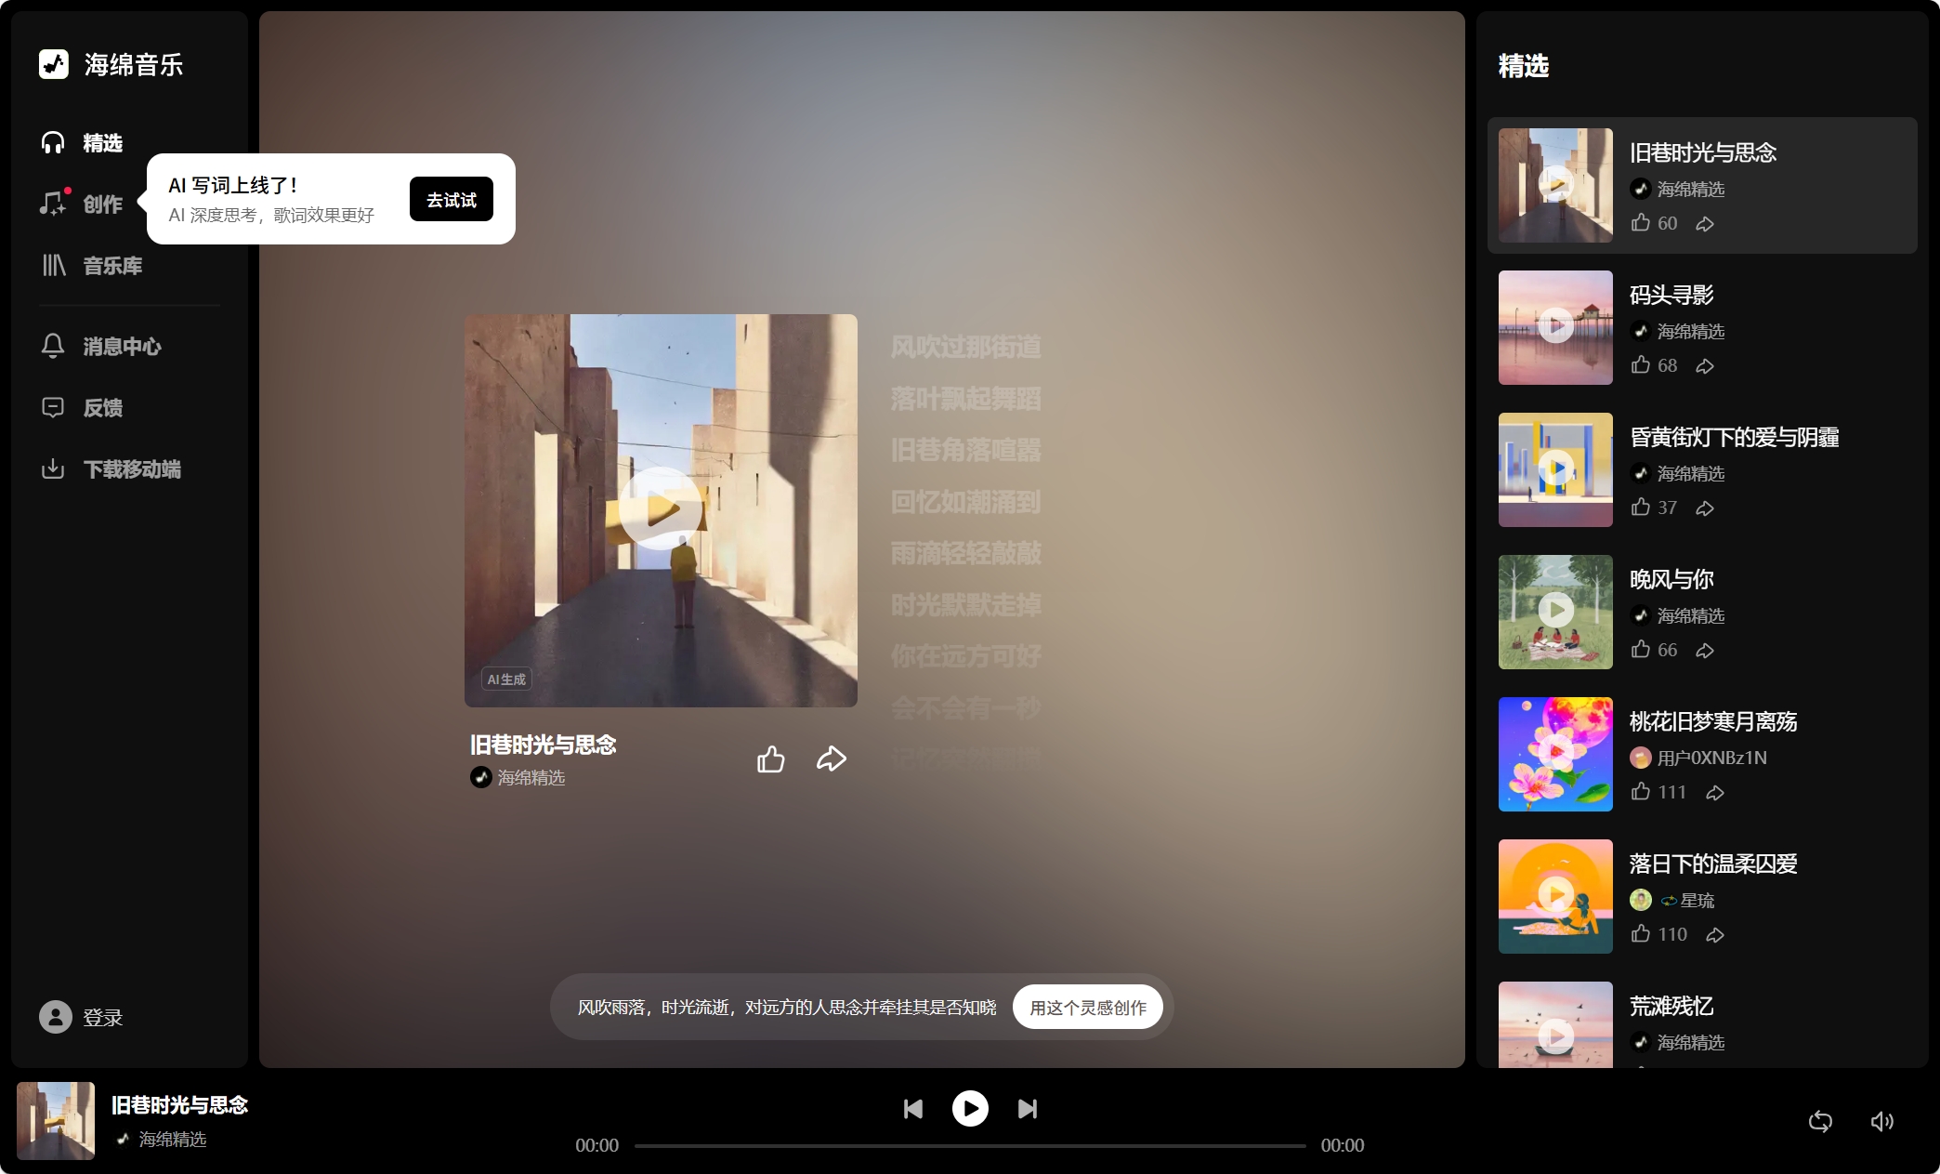Click song title 码头寻影

[1671, 295]
